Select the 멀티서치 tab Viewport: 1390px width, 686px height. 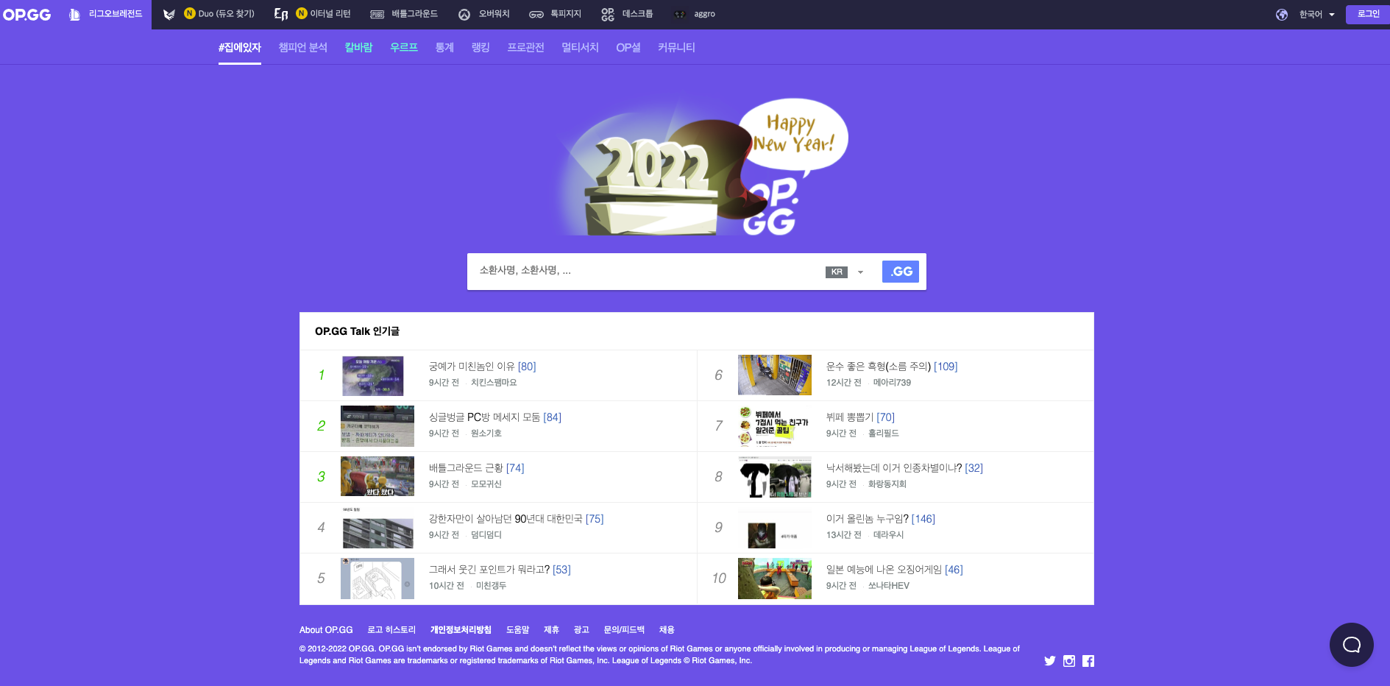[x=580, y=48]
